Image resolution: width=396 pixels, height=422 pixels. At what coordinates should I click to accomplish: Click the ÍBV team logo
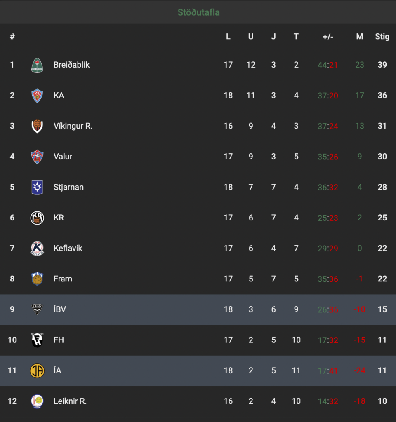click(x=37, y=309)
